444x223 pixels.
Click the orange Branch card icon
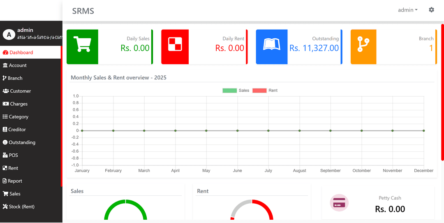pos(363,44)
